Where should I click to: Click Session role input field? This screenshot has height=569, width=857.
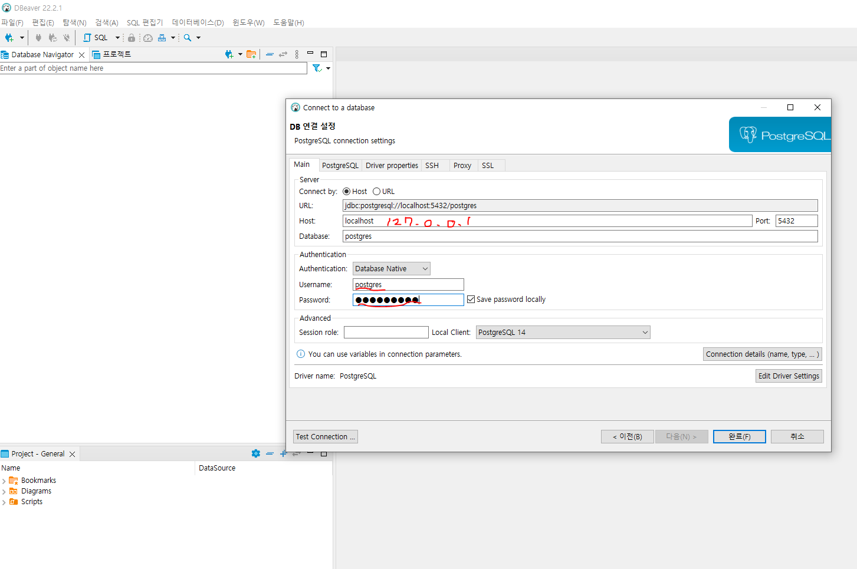386,333
